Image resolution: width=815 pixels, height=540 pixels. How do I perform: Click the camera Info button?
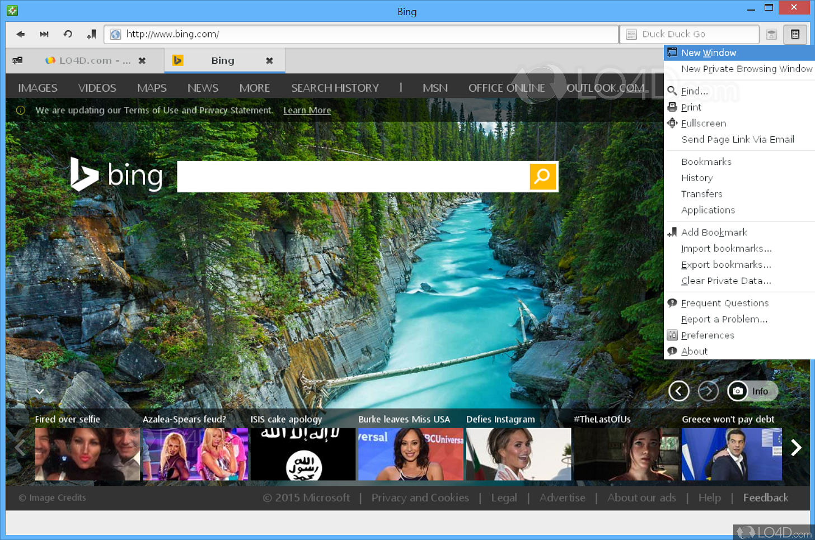click(x=752, y=391)
